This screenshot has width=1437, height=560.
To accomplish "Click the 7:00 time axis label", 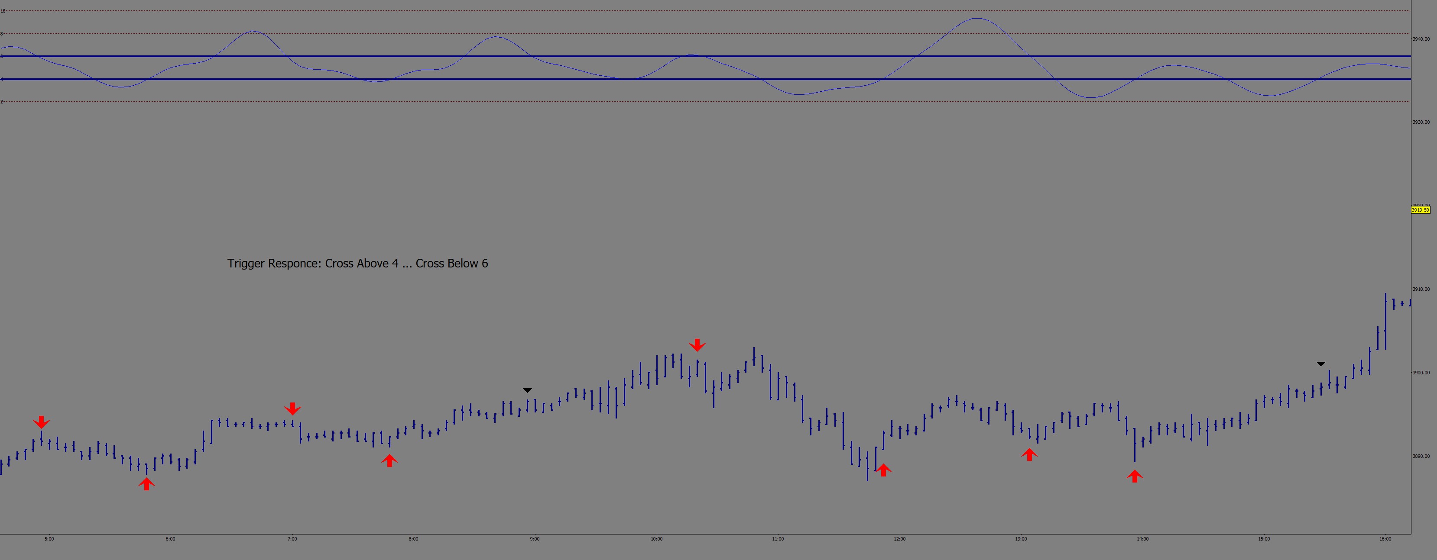I will click(292, 539).
